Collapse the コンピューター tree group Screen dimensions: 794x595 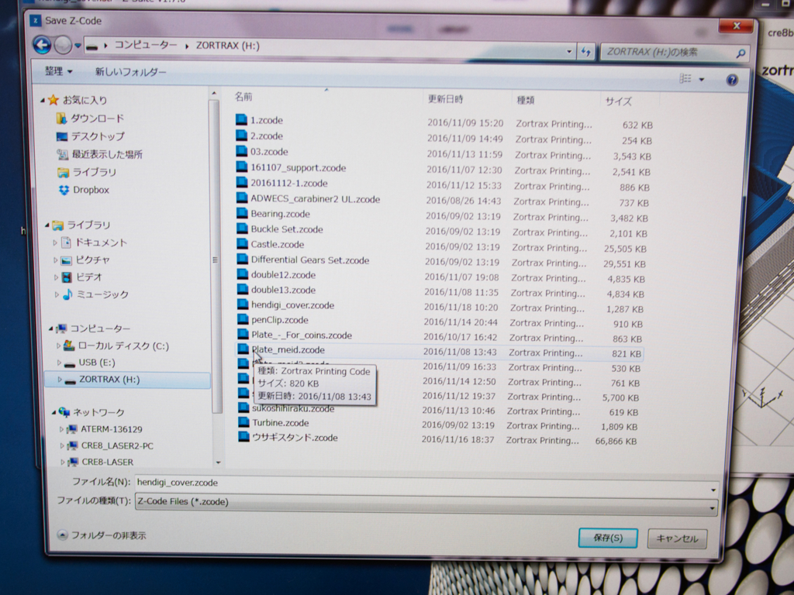click(x=50, y=328)
